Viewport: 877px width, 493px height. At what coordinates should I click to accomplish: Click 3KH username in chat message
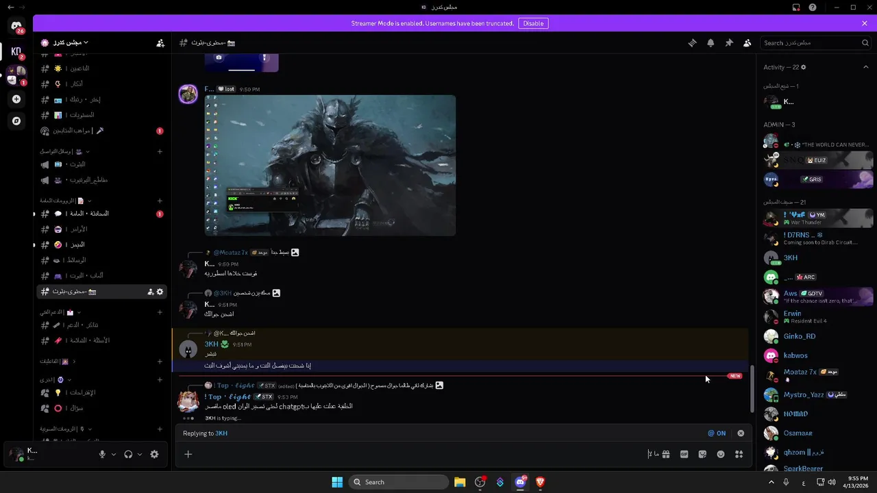click(x=211, y=344)
